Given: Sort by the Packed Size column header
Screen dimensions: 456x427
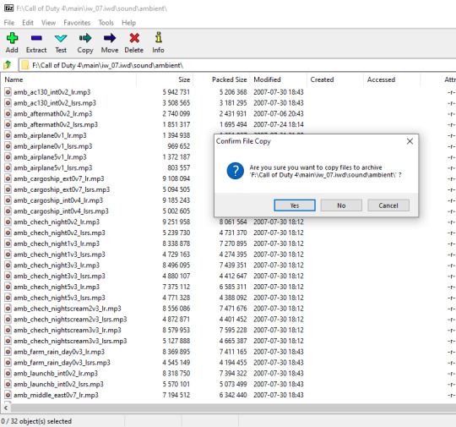Looking at the screenshot, I should [x=221, y=79].
